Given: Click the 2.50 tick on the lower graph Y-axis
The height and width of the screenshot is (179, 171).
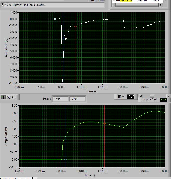Looking at the screenshot, I should click(x=14, y=121).
